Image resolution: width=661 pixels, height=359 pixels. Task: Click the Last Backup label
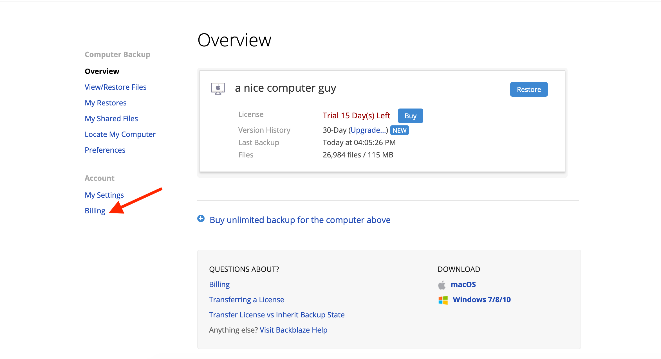click(x=259, y=143)
